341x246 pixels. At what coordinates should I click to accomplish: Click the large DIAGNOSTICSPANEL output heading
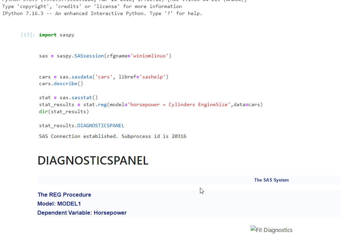pos(93,161)
